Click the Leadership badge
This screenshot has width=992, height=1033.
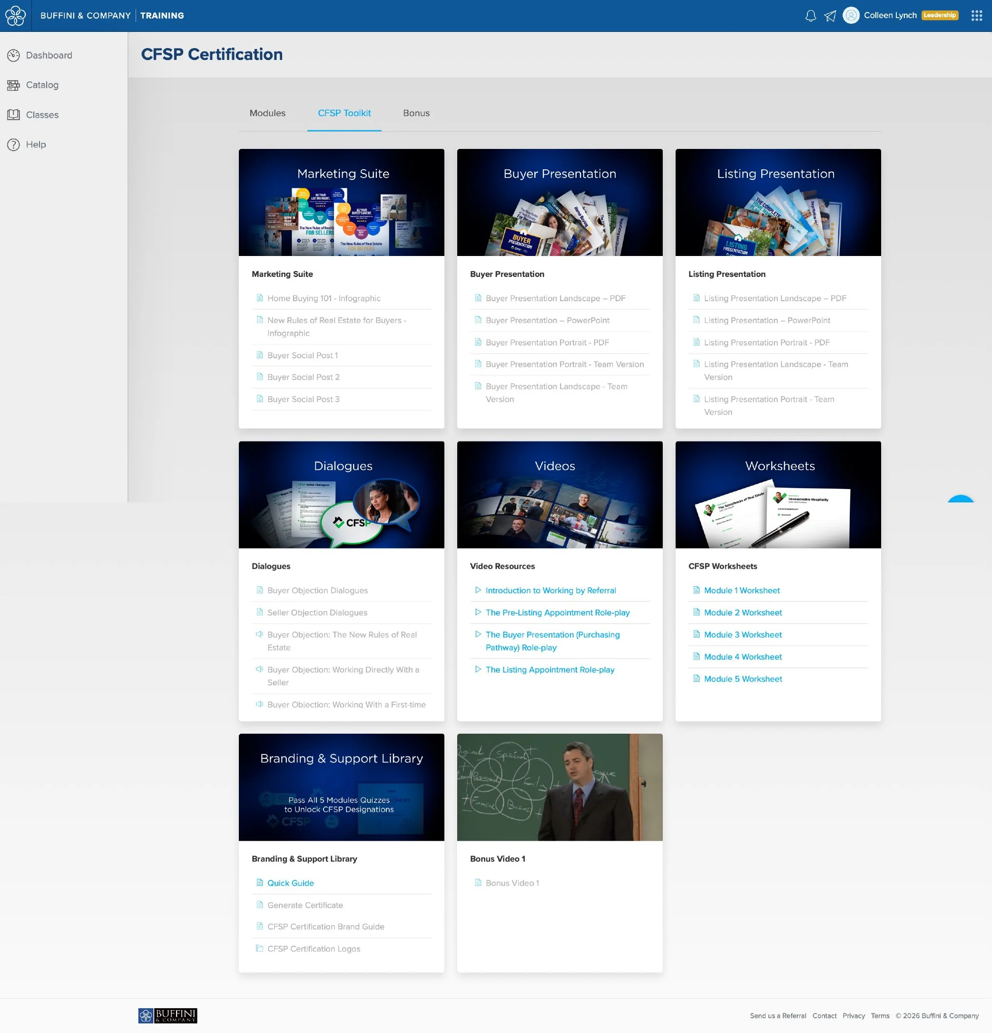click(939, 15)
